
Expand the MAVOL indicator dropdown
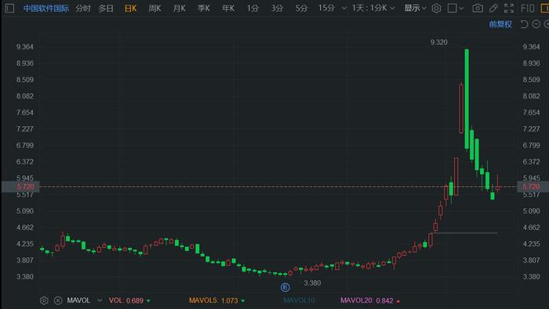(x=100, y=300)
